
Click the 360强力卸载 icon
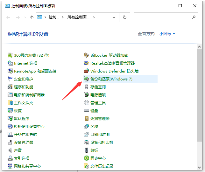click(10, 55)
